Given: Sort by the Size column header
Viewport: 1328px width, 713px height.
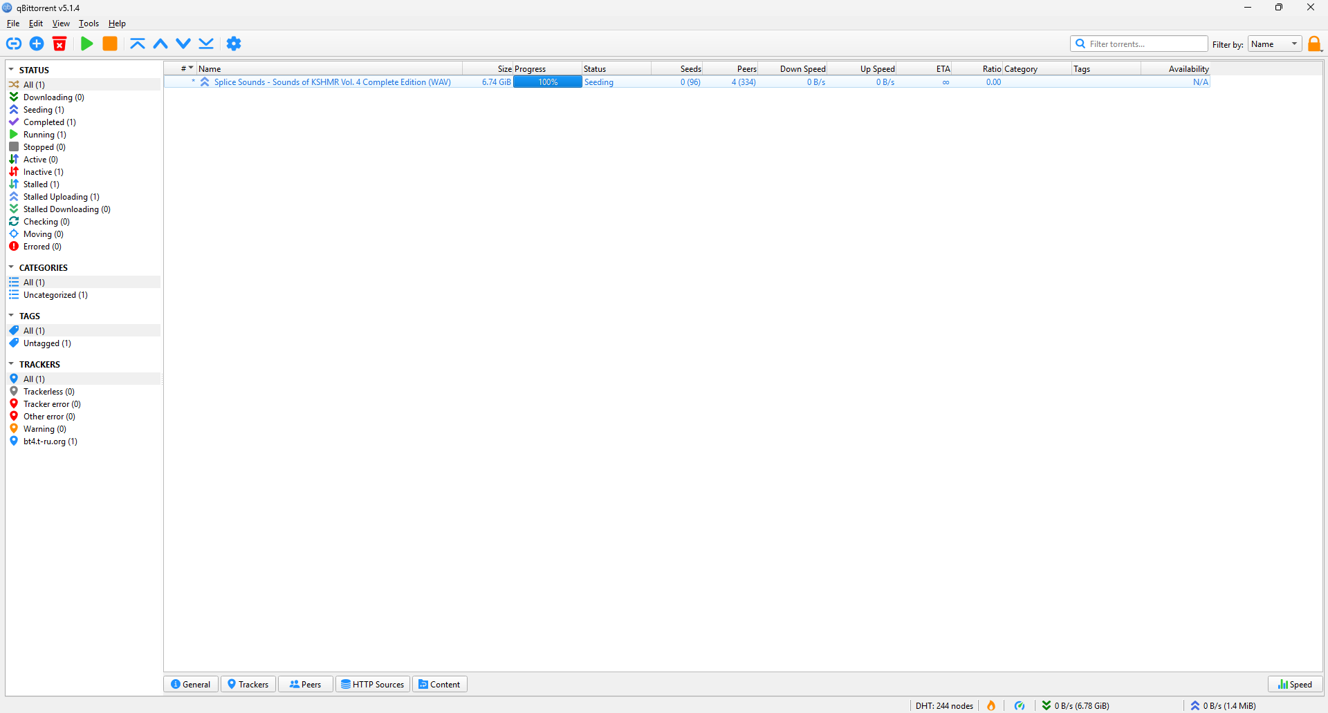Looking at the screenshot, I should 488,68.
